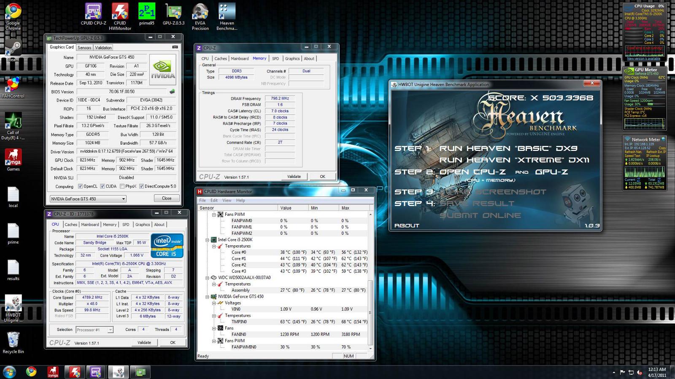675x379 pixels.
Task: Collapse the Intel Core i5 2500K node
Action: point(207,240)
